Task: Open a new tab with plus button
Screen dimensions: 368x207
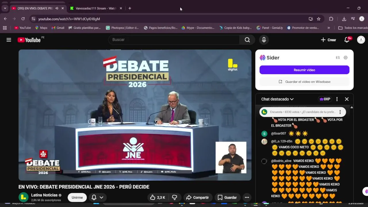Action: (130, 8)
